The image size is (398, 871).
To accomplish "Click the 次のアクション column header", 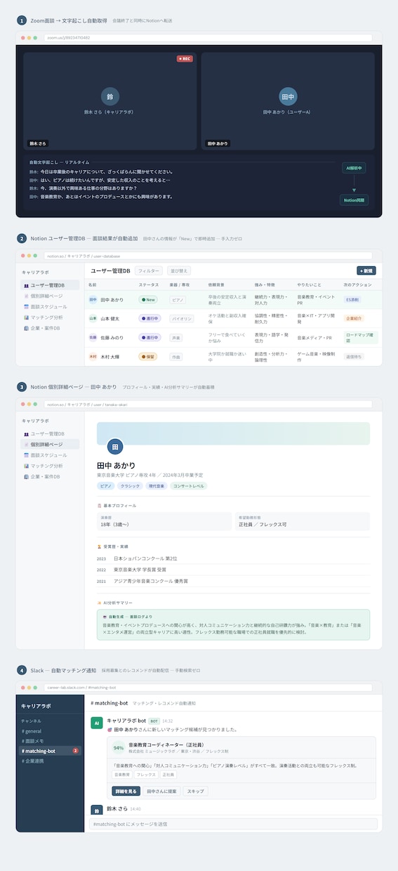I will [357, 284].
